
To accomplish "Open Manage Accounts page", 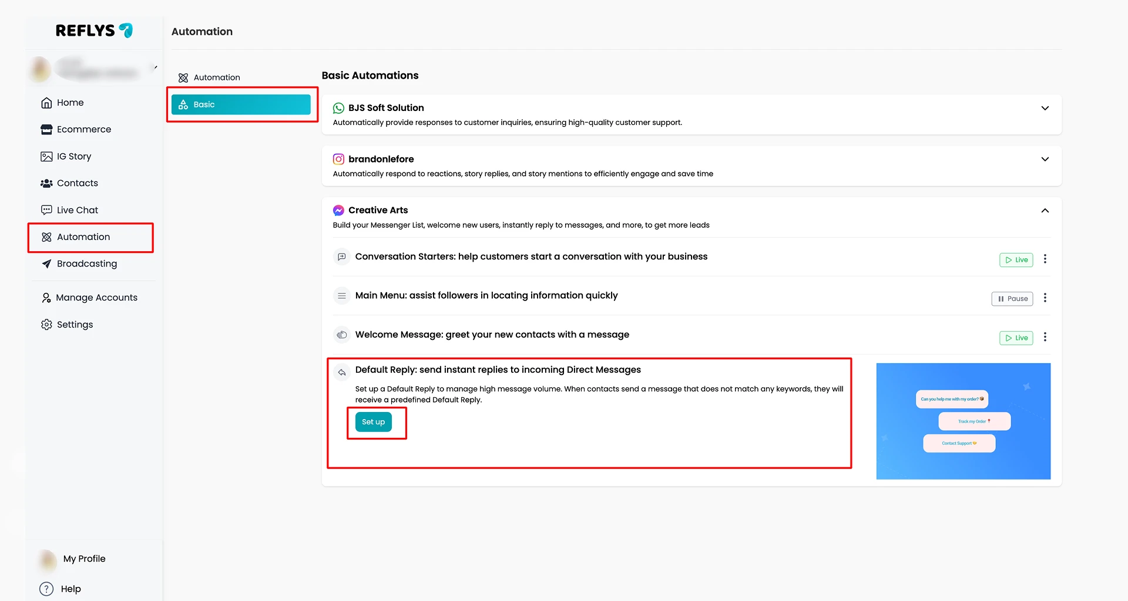I will [x=89, y=298].
